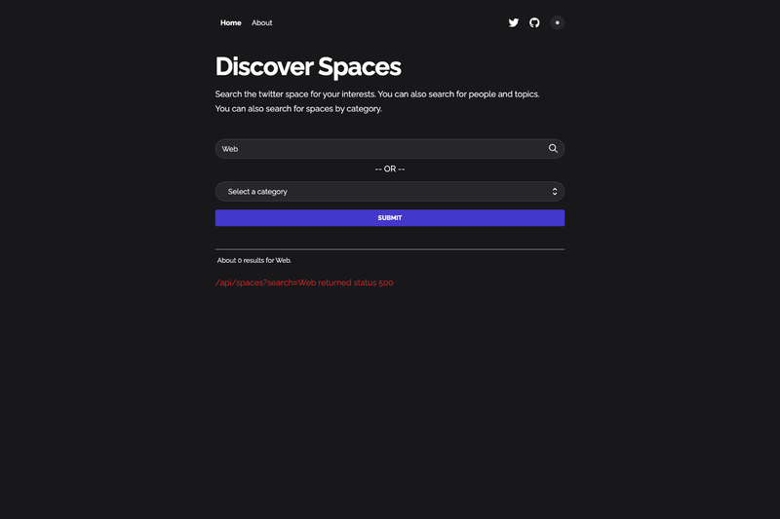
Task: Click the Select a category placeholder label
Action: (257, 192)
